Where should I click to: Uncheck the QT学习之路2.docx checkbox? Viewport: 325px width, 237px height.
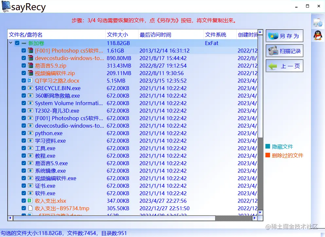[x=24, y=81]
